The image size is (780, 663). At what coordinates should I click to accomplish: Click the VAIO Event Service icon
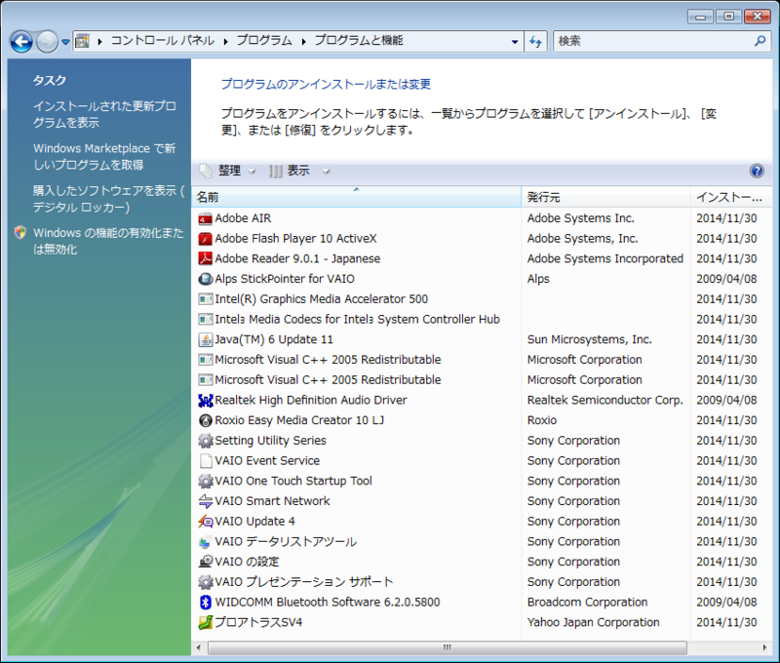coord(205,461)
